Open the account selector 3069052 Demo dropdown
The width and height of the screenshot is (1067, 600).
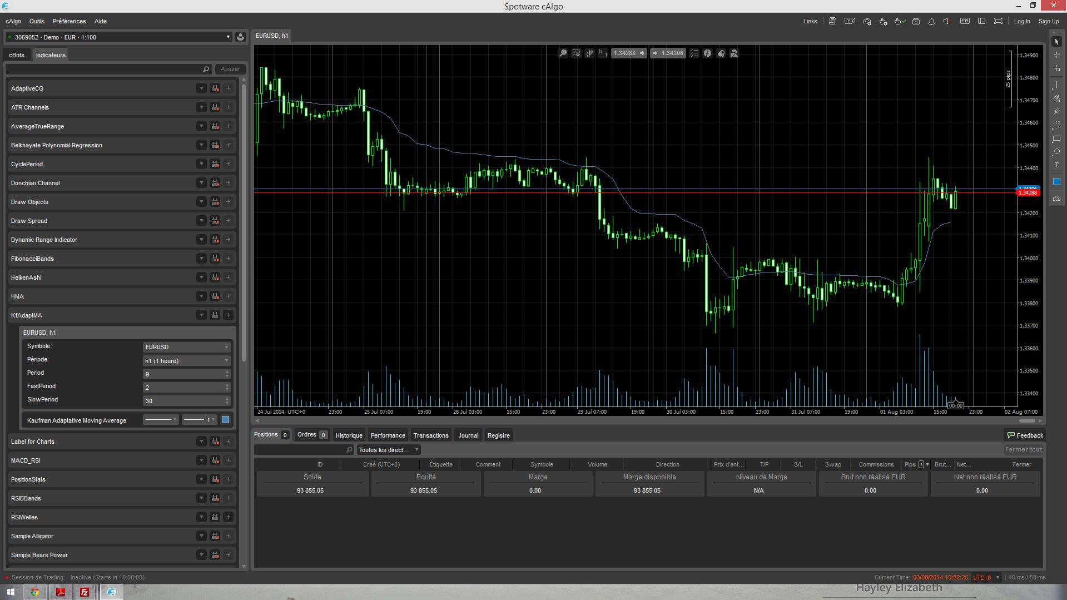click(x=118, y=37)
